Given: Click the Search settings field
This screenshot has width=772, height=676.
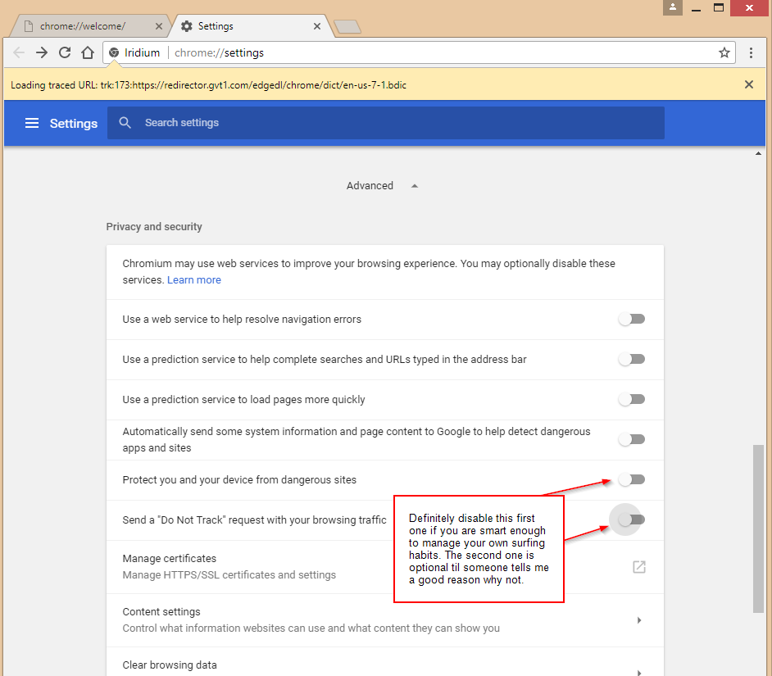Looking at the screenshot, I should [x=385, y=123].
